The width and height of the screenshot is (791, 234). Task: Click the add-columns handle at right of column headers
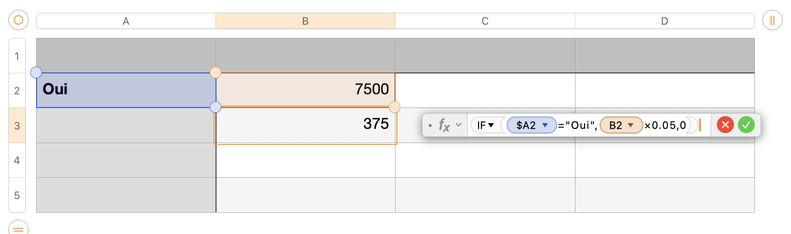click(772, 20)
